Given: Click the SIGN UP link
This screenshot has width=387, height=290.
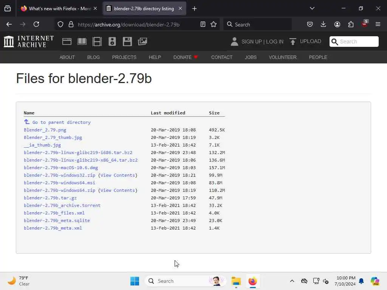Looking at the screenshot, I should [251, 42].
